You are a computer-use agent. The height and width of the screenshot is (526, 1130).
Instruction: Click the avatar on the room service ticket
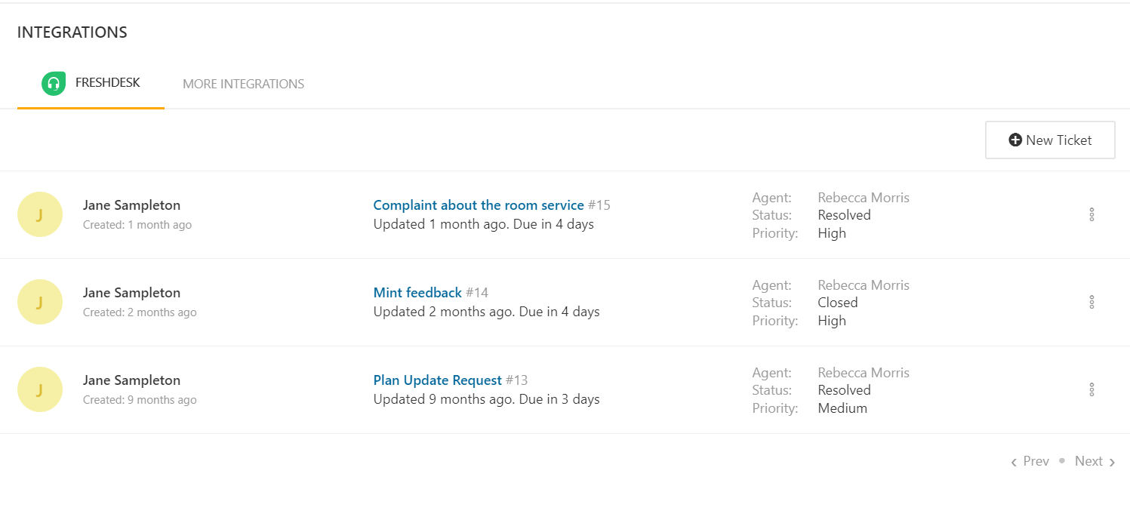click(x=39, y=214)
